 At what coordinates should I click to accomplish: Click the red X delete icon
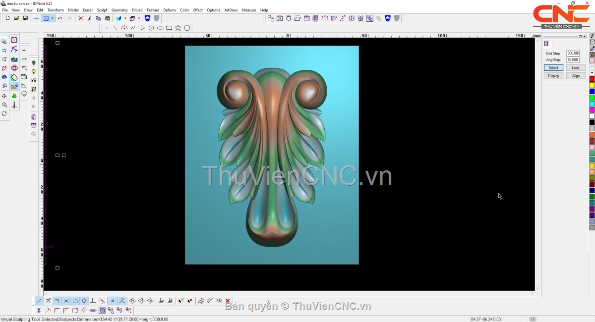click(80, 18)
